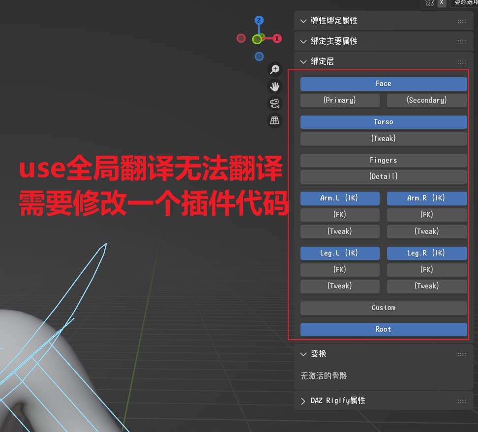Screen dimensions: 478x432
Task: Toggle the Torso rig layer
Action: click(x=384, y=122)
